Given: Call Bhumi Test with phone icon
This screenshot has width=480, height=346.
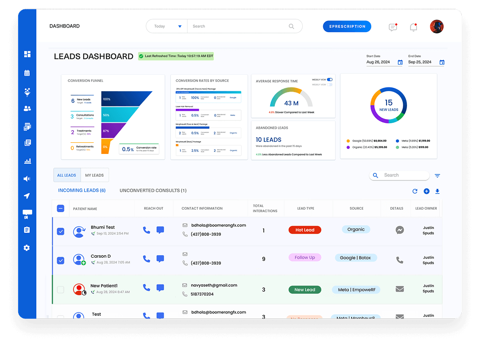Looking at the screenshot, I should [147, 230].
